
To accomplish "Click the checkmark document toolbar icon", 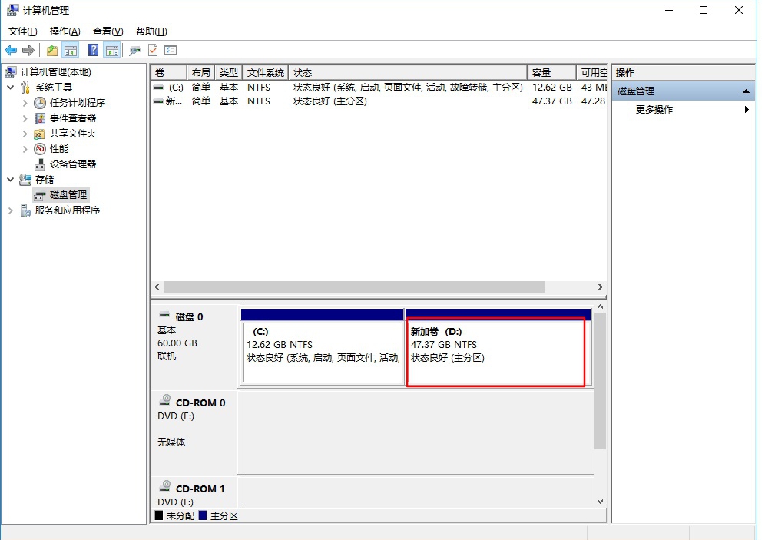I will pos(153,50).
